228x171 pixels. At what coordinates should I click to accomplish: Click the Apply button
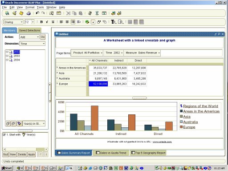pos(32,155)
